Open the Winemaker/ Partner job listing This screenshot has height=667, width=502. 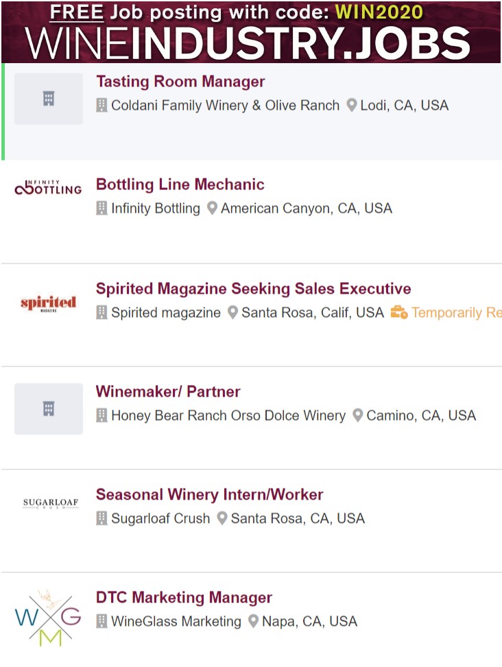(168, 392)
